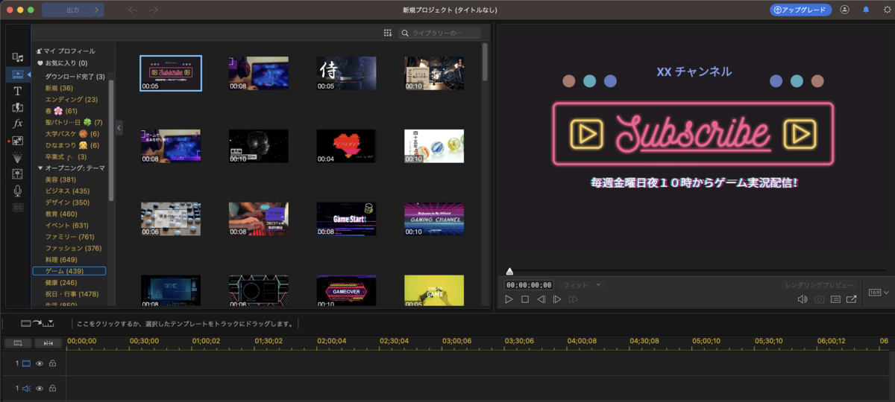Collapse the library sidebar panel arrow
The image size is (895, 402).
pos(119,128)
